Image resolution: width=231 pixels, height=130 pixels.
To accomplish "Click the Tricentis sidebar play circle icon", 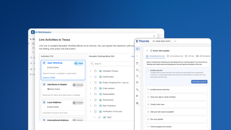I will point(137,76).
